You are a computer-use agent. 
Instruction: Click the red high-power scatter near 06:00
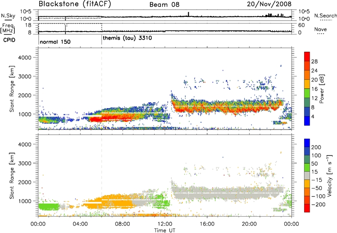101,119
